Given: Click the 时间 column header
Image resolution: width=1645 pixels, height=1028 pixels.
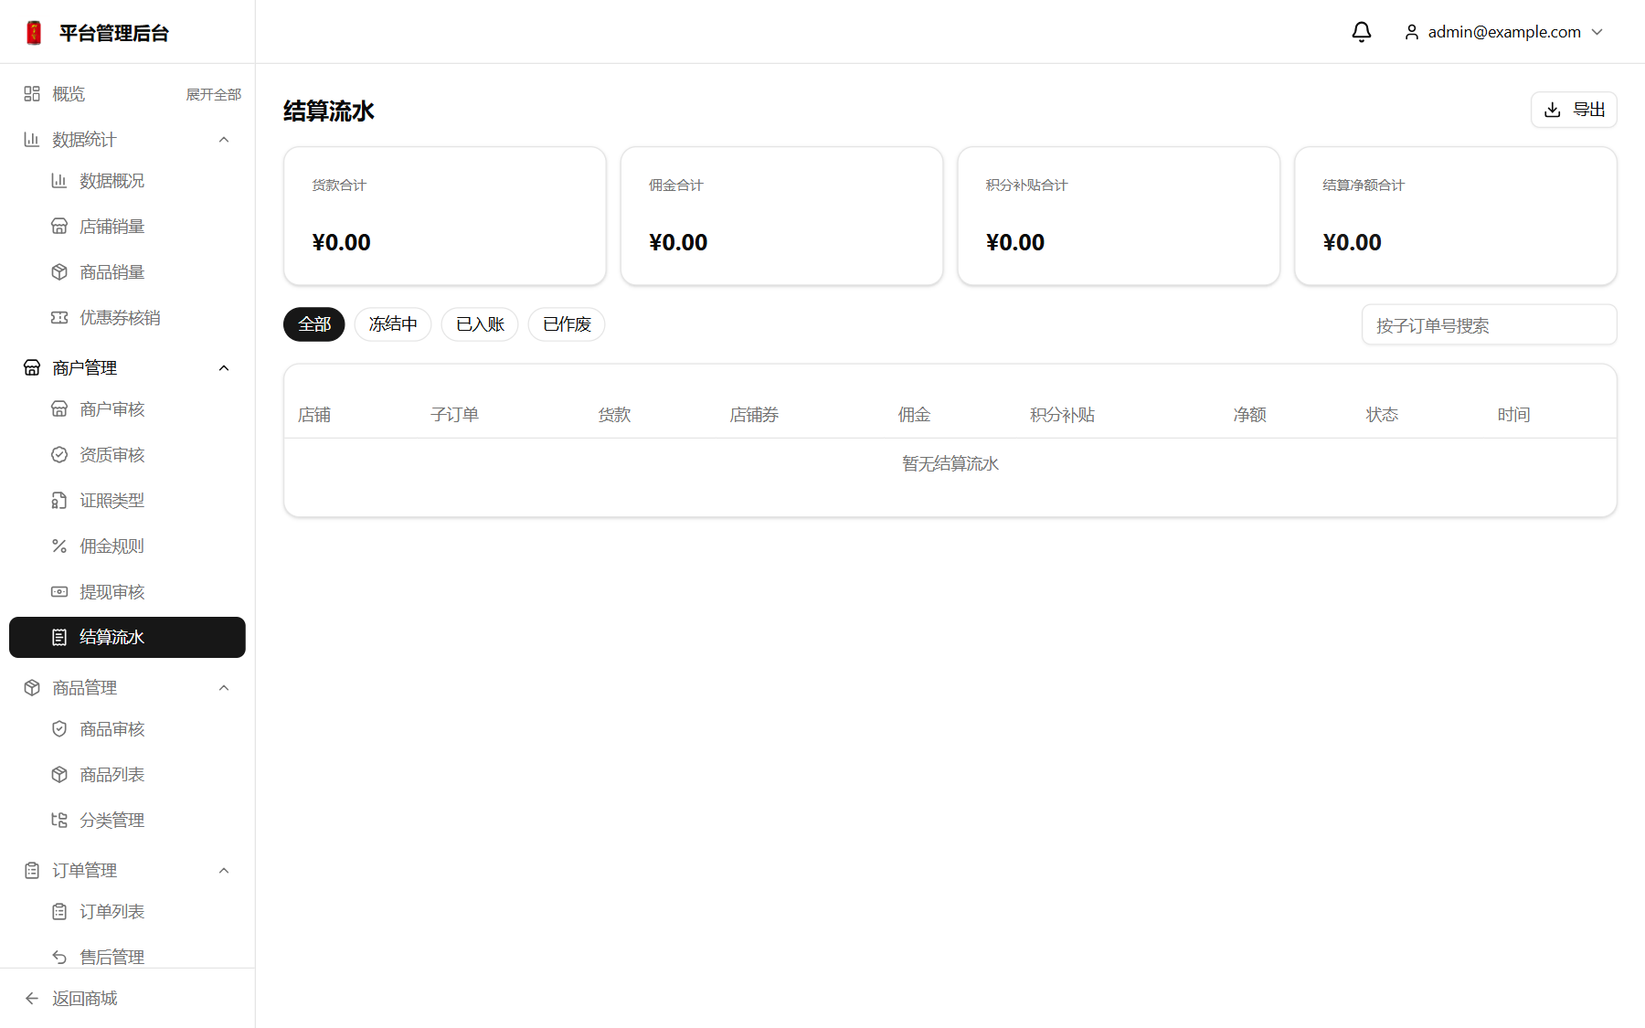Looking at the screenshot, I should pyautogui.click(x=1513, y=415).
